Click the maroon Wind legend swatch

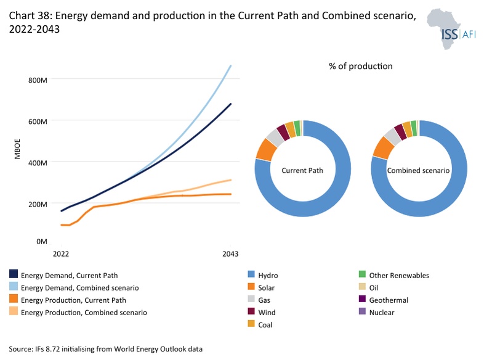251,311
